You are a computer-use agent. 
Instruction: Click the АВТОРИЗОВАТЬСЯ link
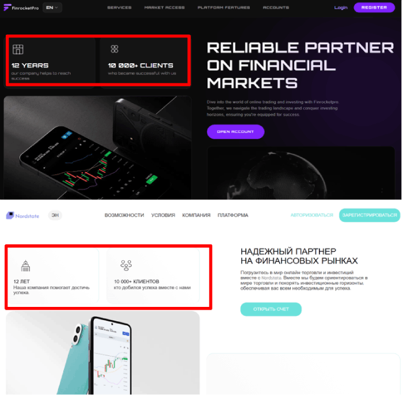pos(312,215)
